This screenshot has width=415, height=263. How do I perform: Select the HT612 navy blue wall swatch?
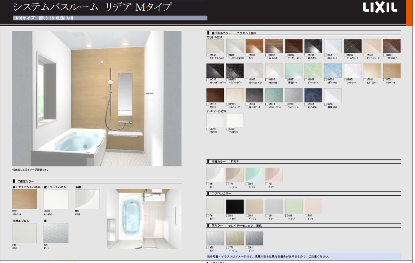[313, 95]
